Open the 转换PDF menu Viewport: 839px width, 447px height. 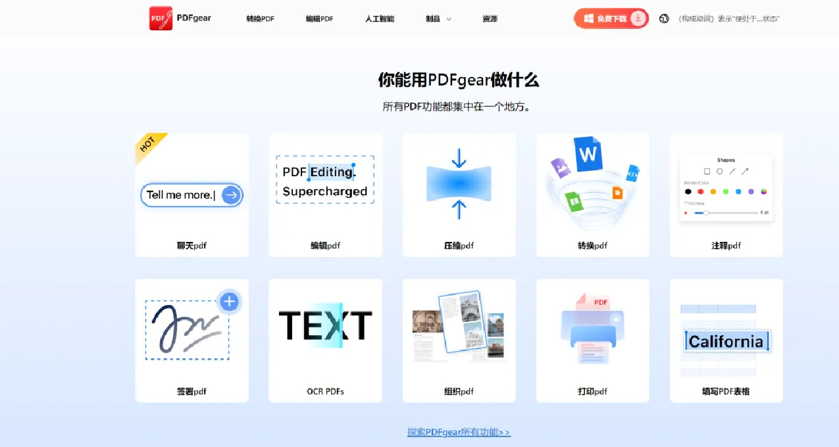coord(260,19)
